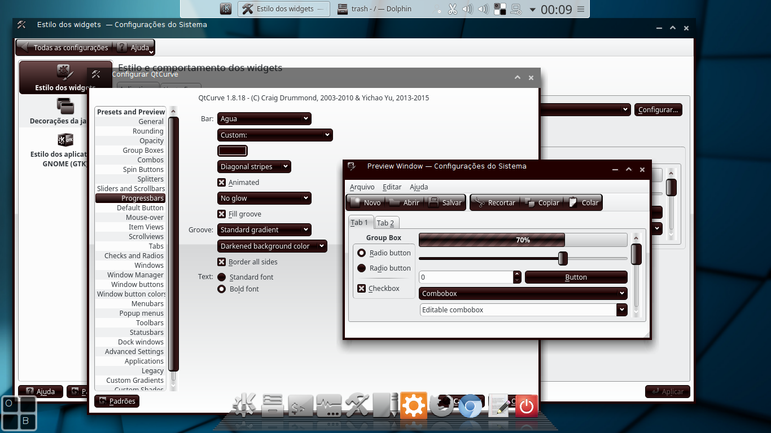771x433 pixels.
Task: Select first Radio button in Group Box
Action: pos(362,253)
